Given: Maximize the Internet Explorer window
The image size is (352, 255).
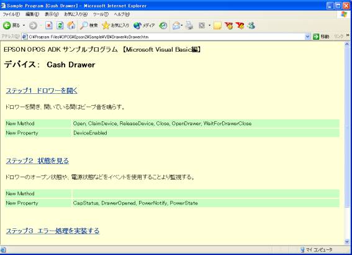Looking at the screenshot, I should point(338,6).
